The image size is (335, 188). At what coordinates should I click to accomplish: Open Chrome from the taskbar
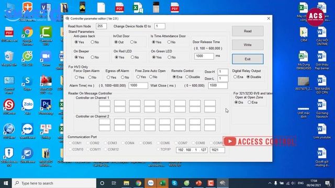pyautogui.click(x=138, y=183)
